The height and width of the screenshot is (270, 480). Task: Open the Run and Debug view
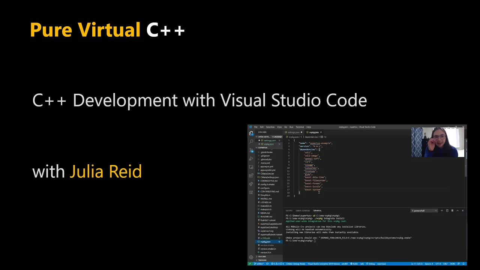tap(251, 159)
